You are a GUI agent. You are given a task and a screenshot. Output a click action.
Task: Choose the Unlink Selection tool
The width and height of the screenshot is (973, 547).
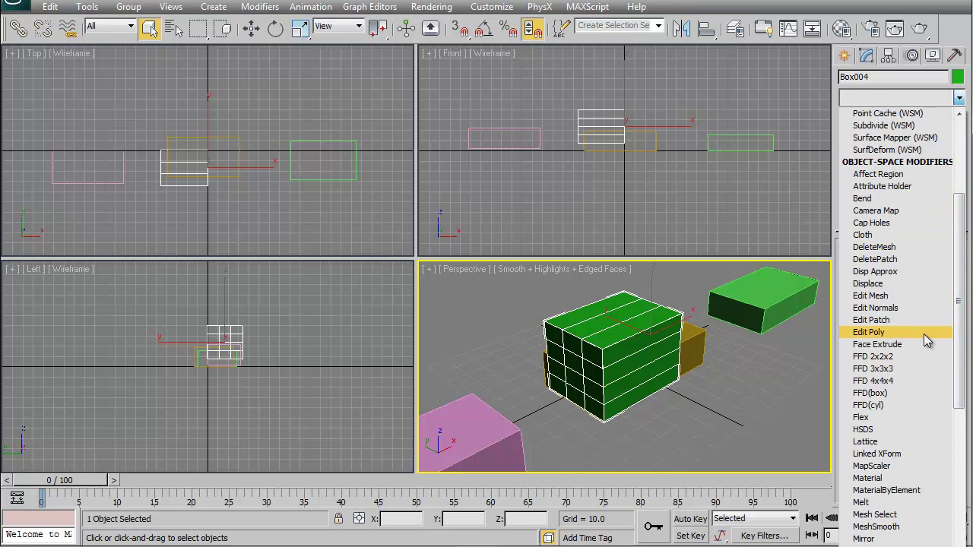(x=43, y=29)
